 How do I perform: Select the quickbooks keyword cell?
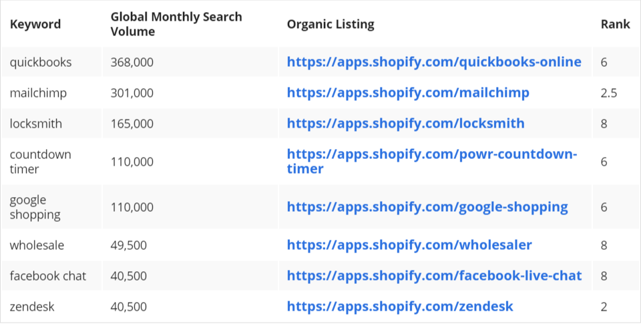(41, 62)
